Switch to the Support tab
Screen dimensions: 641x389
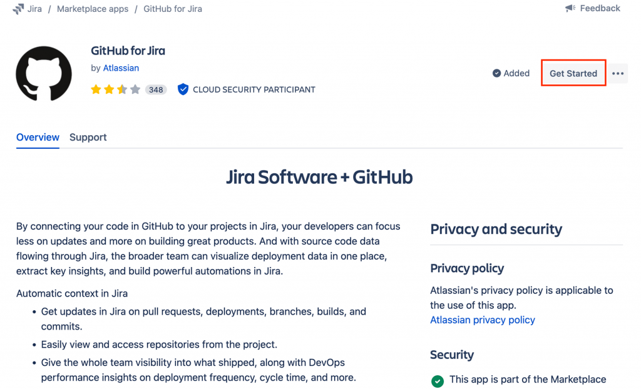pyautogui.click(x=88, y=138)
